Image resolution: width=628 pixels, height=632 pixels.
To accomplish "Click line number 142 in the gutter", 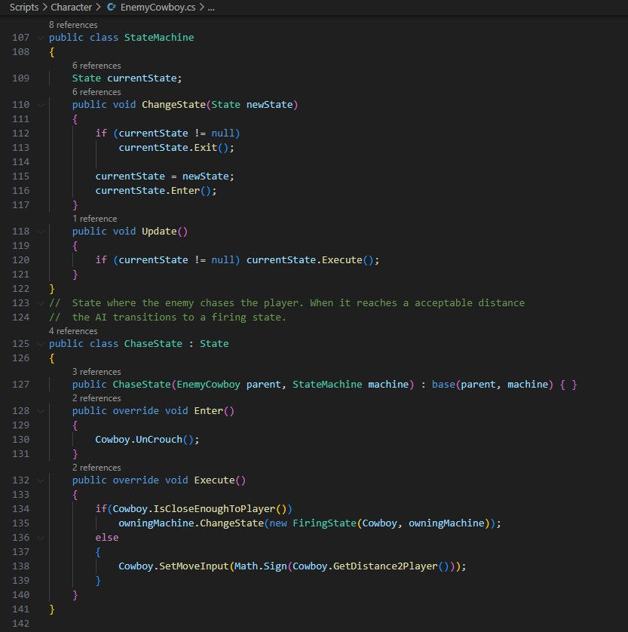I will [20, 624].
